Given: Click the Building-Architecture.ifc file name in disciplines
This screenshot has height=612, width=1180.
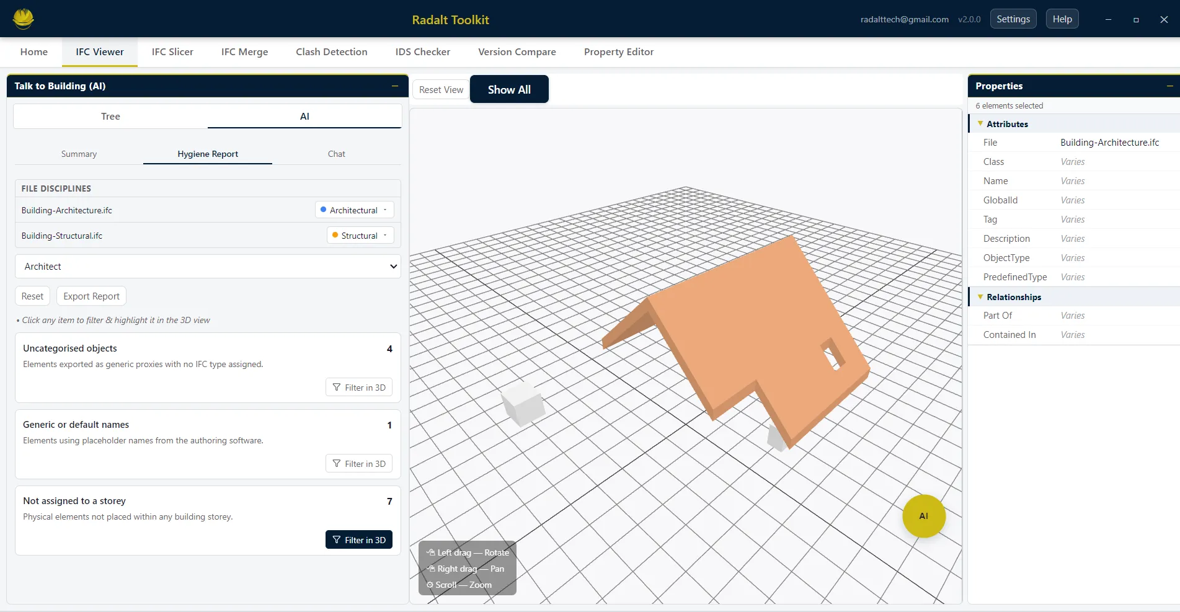Looking at the screenshot, I should 67,210.
